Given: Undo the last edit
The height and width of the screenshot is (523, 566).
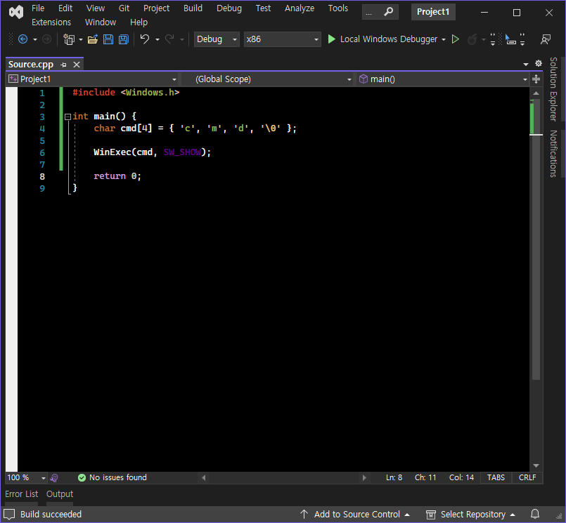Looking at the screenshot, I should [x=145, y=39].
